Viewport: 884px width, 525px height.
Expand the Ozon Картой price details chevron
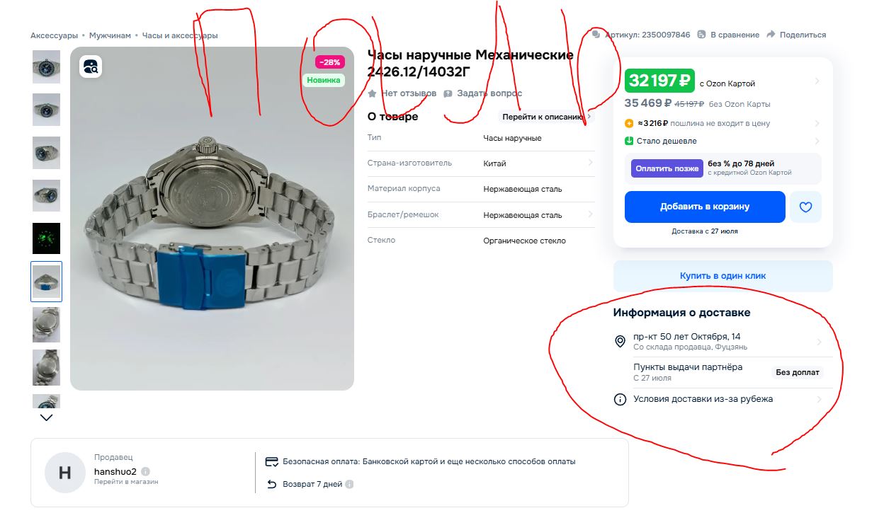(x=817, y=81)
